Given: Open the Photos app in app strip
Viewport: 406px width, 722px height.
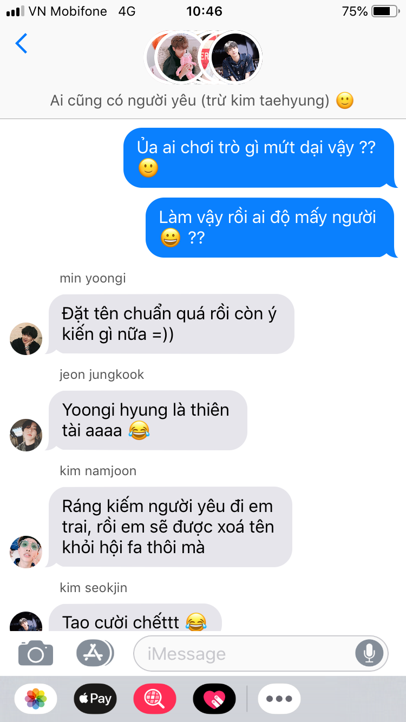Looking at the screenshot, I should click(x=36, y=698).
